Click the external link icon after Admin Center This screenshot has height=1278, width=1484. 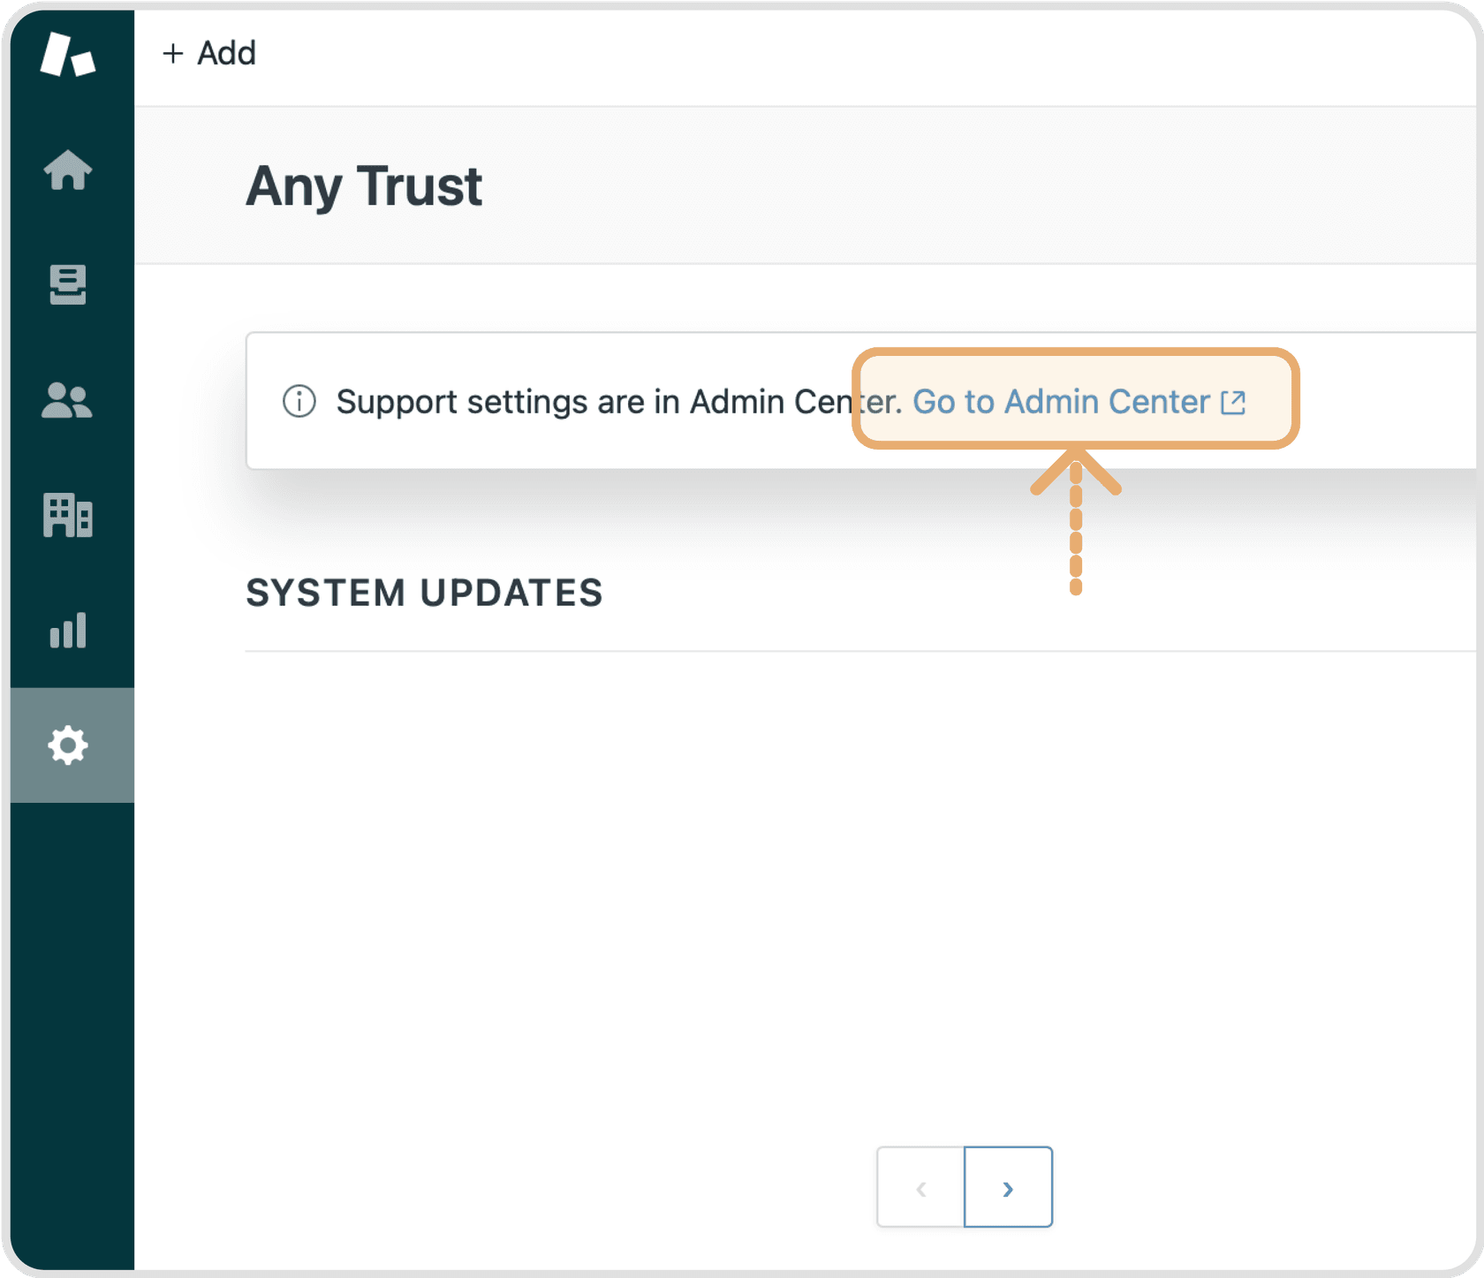[x=1233, y=403]
